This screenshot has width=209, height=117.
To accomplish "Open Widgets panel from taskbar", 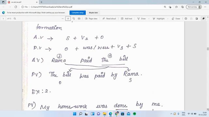I will coord(92,114).
